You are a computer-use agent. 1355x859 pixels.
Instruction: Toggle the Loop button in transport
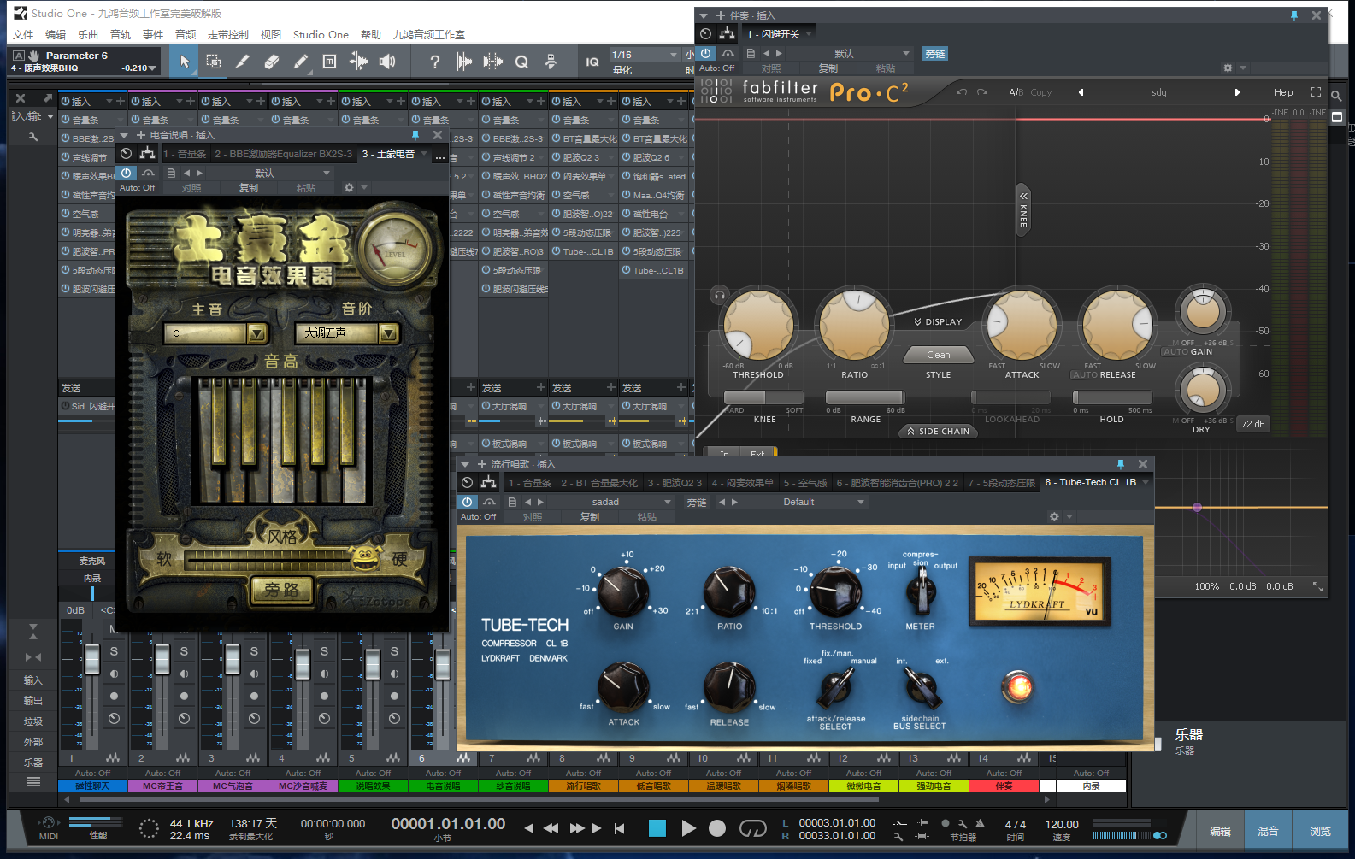coord(752,827)
